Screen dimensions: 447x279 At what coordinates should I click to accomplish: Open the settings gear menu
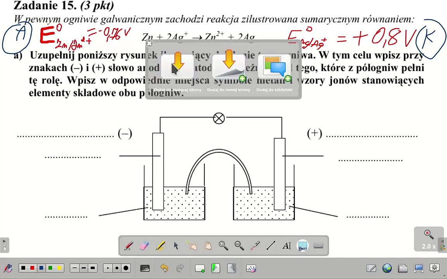click(435, 268)
